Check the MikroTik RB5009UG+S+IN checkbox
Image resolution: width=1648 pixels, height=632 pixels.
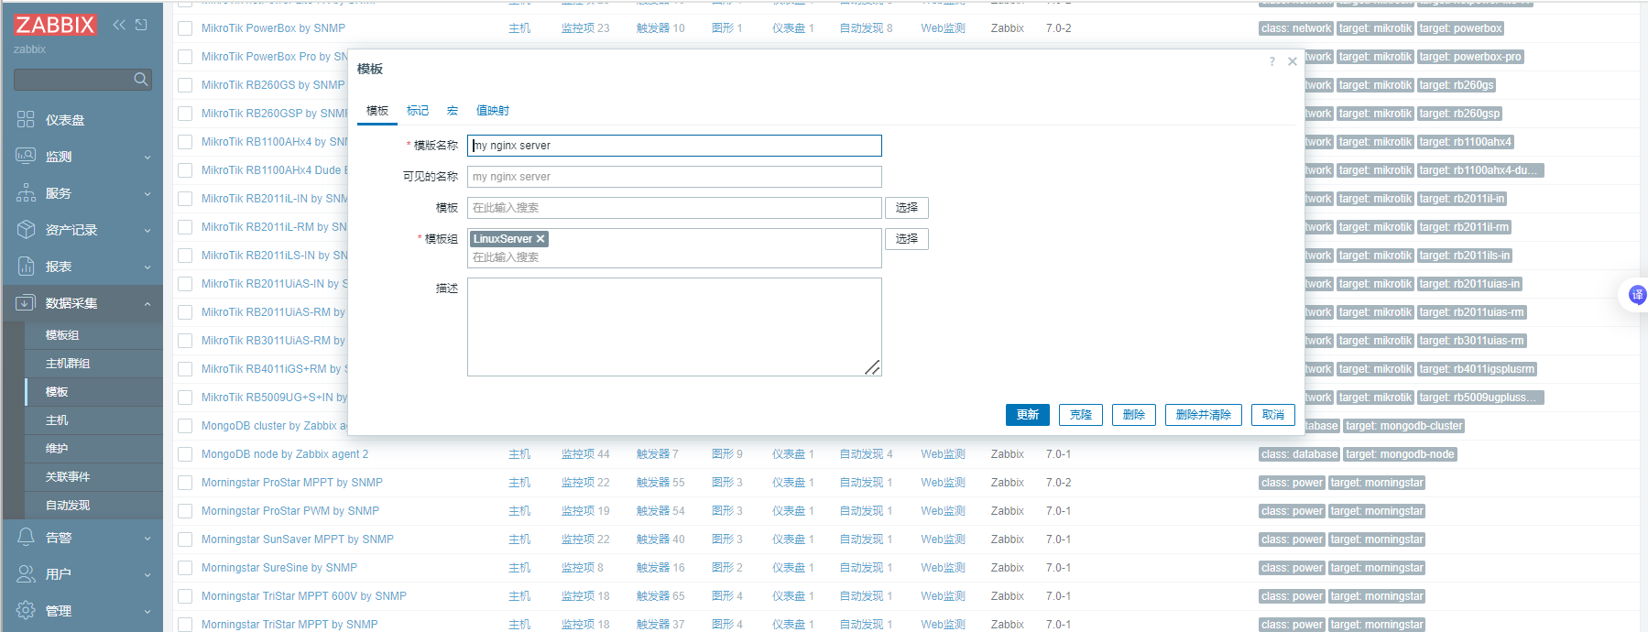point(185,398)
